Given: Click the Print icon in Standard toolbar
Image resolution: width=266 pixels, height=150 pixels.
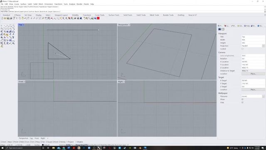Looking at the screenshot, I should 11,18.
